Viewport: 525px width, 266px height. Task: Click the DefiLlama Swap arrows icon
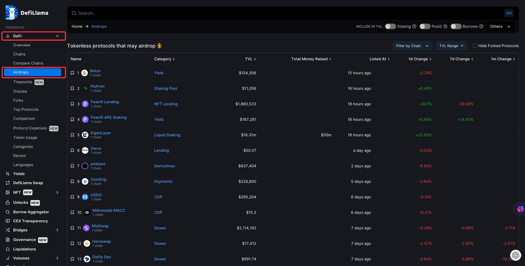point(8,183)
